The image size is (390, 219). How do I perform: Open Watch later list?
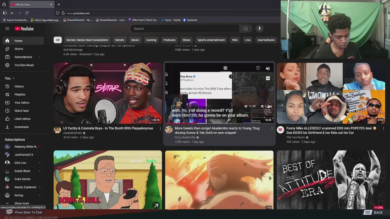click(x=23, y=111)
